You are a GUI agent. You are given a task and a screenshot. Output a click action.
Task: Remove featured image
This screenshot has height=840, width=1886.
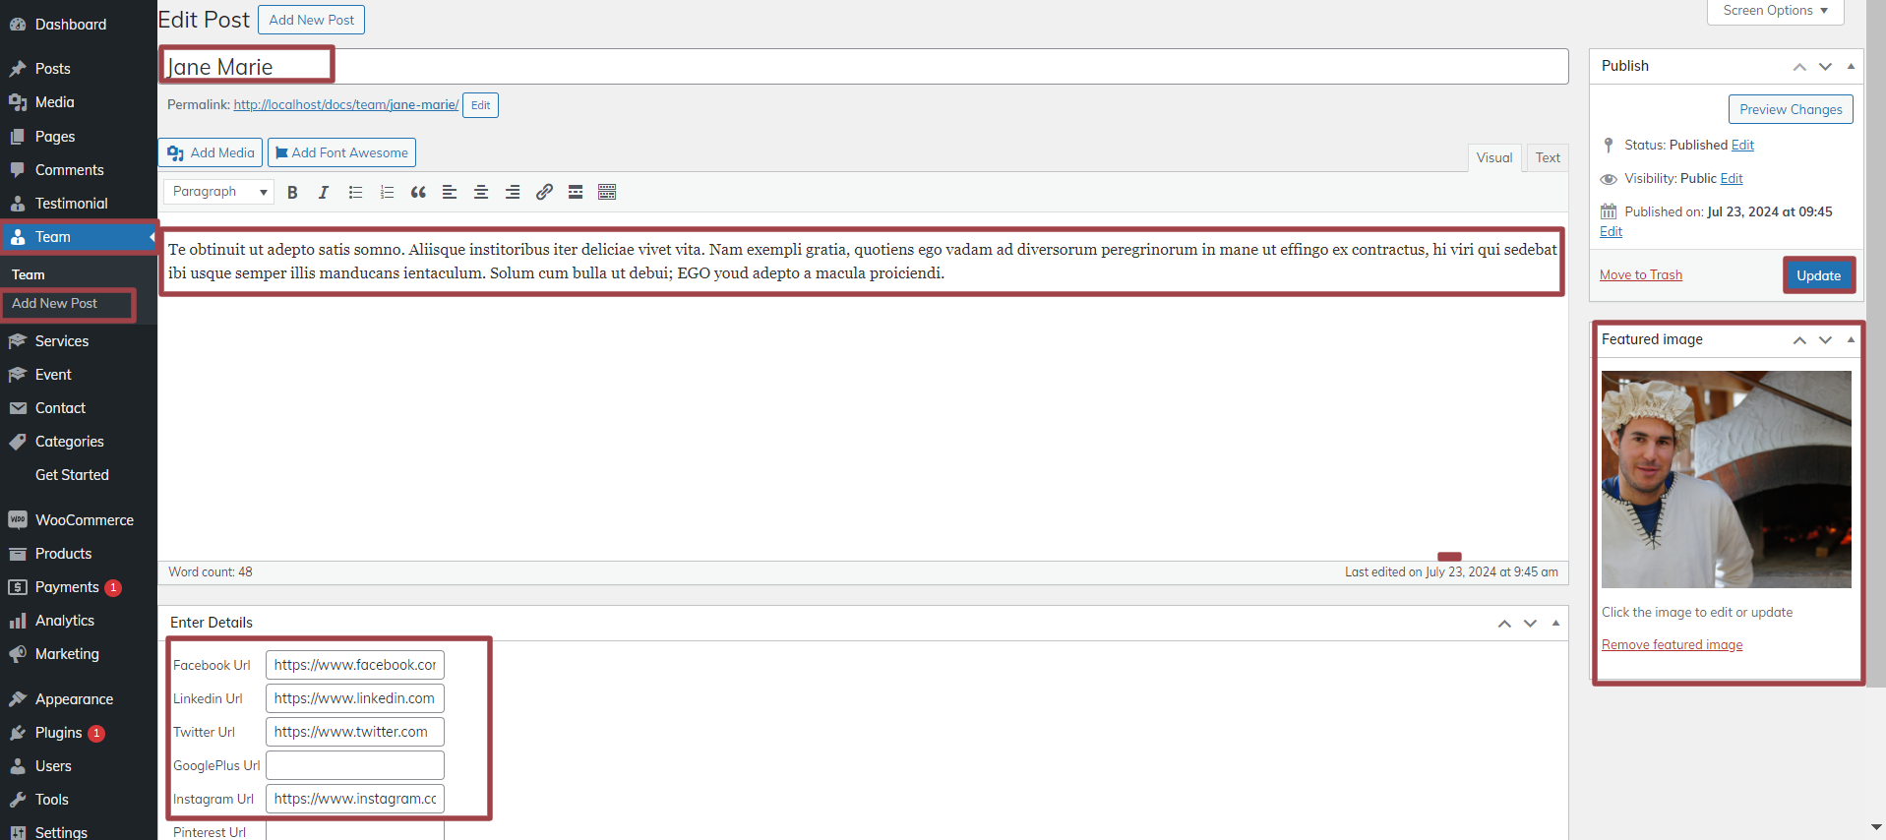click(x=1672, y=644)
